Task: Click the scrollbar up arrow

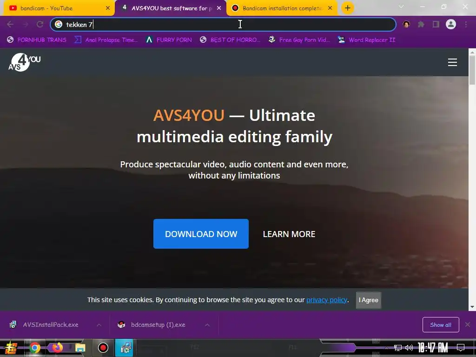Action: pos(472,52)
